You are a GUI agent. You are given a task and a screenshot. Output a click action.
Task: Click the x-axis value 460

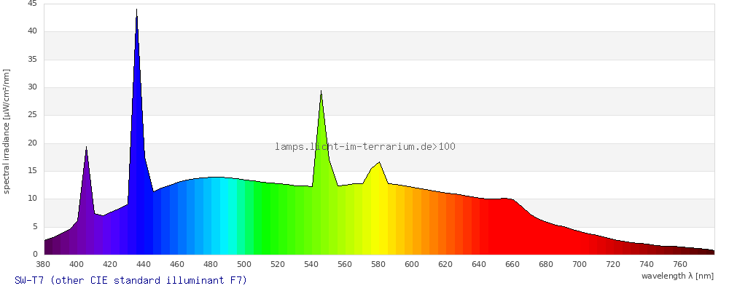click(176, 265)
